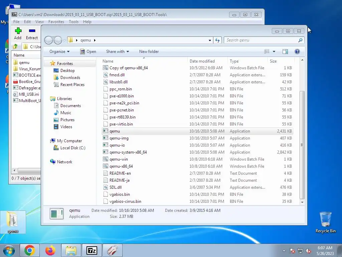Click the Extract button in 7-Zip window

point(32,34)
